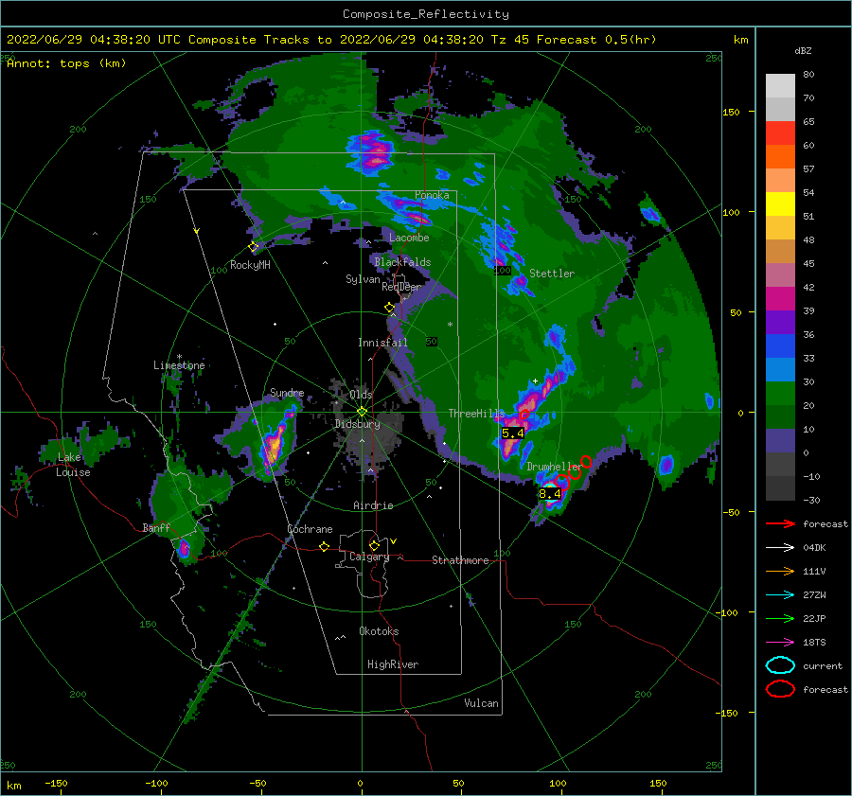Click the yellow diamond marker under Cochrane

pos(325,546)
